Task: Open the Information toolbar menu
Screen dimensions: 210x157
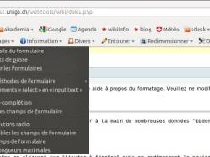Action: 41,41
